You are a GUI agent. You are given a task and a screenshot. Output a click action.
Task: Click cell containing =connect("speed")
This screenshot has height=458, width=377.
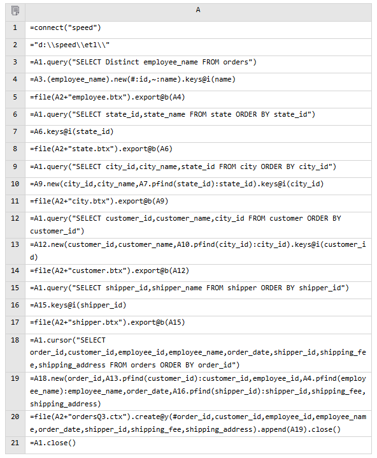[198, 30]
